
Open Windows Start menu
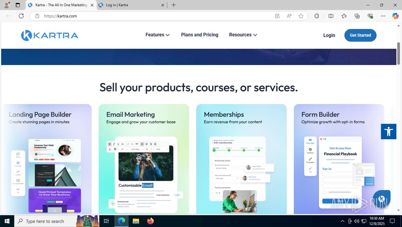click(7, 221)
